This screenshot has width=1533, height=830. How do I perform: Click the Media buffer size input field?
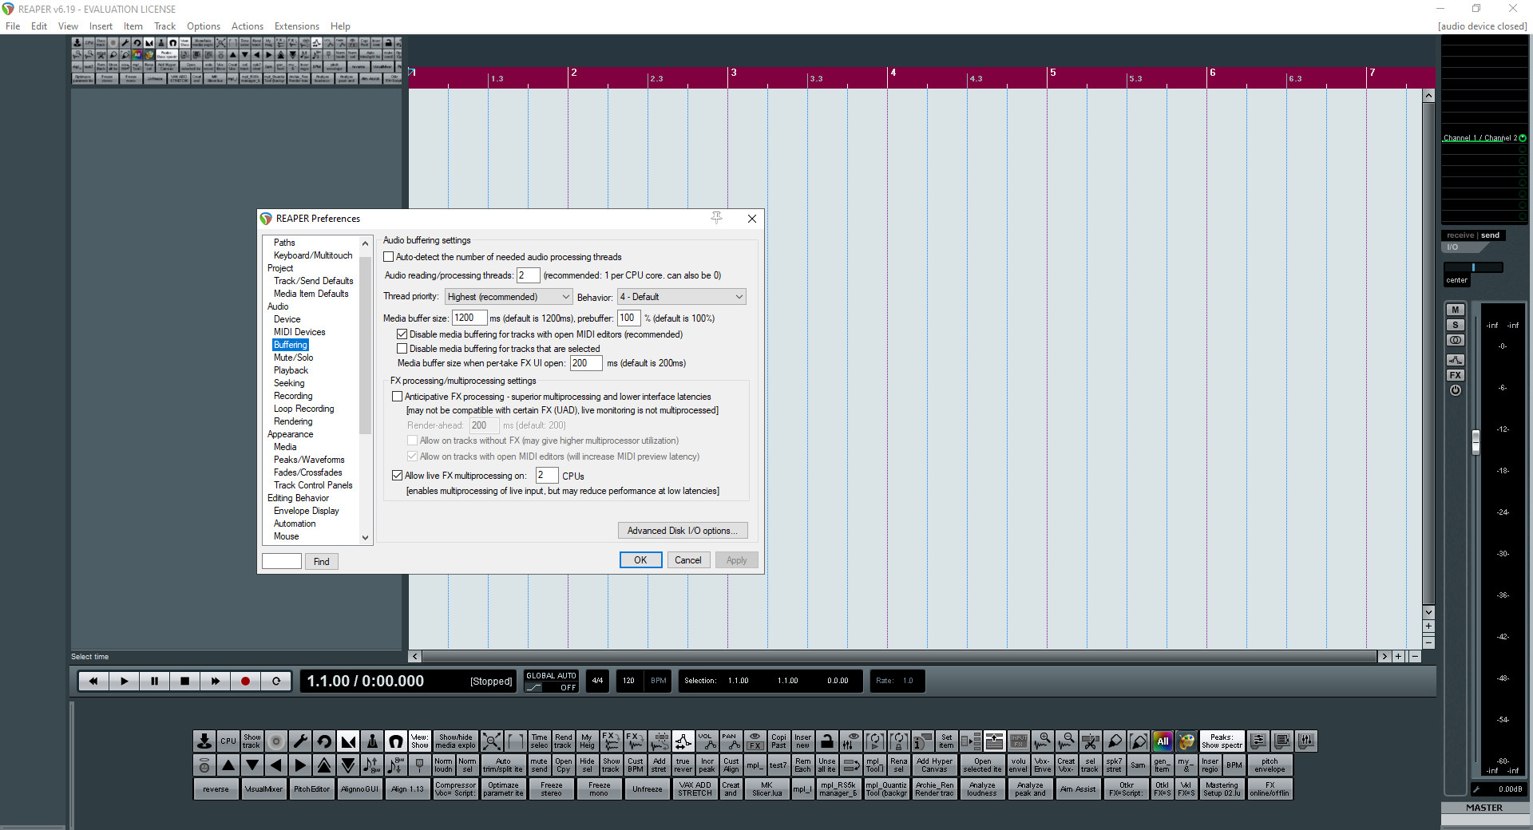click(x=469, y=318)
